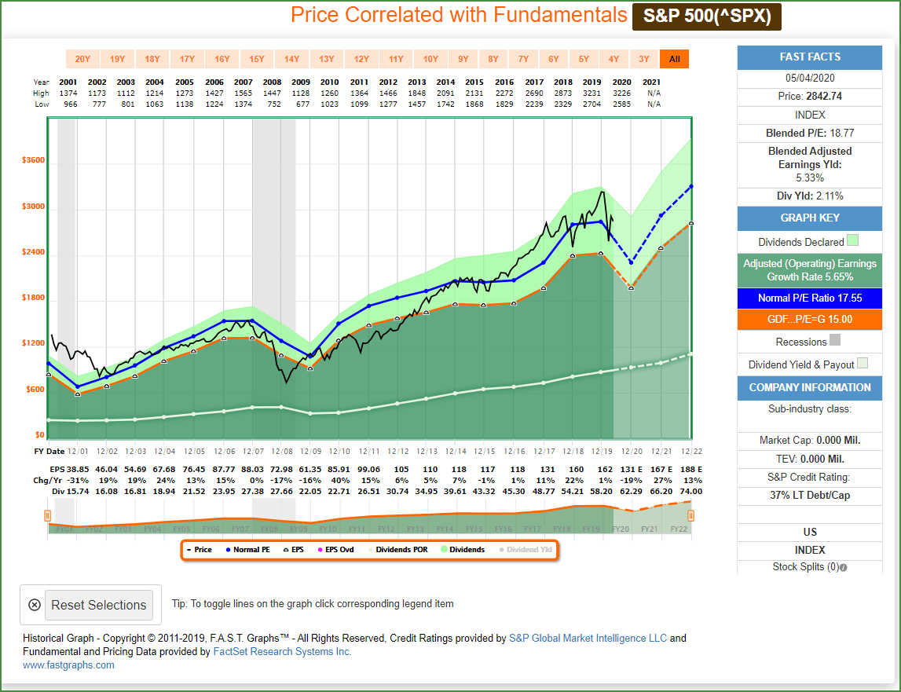Switch to the 14Y range
This screenshot has height=692, width=901.
pos(292,59)
